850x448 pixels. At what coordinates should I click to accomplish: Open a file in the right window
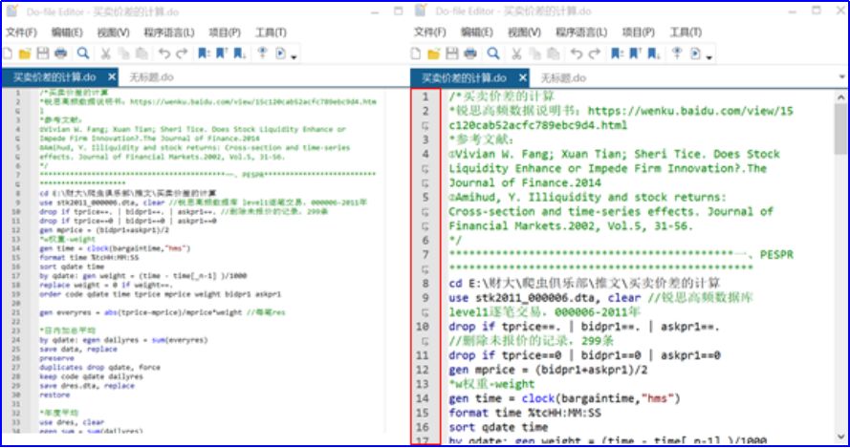click(x=434, y=53)
